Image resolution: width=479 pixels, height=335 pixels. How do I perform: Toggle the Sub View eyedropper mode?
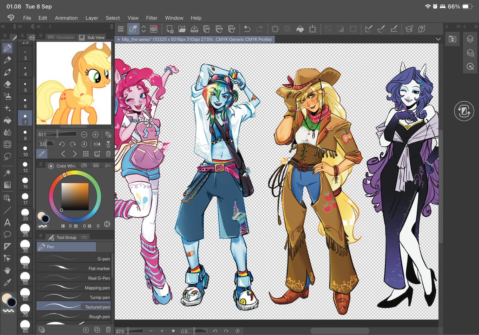[42, 154]
